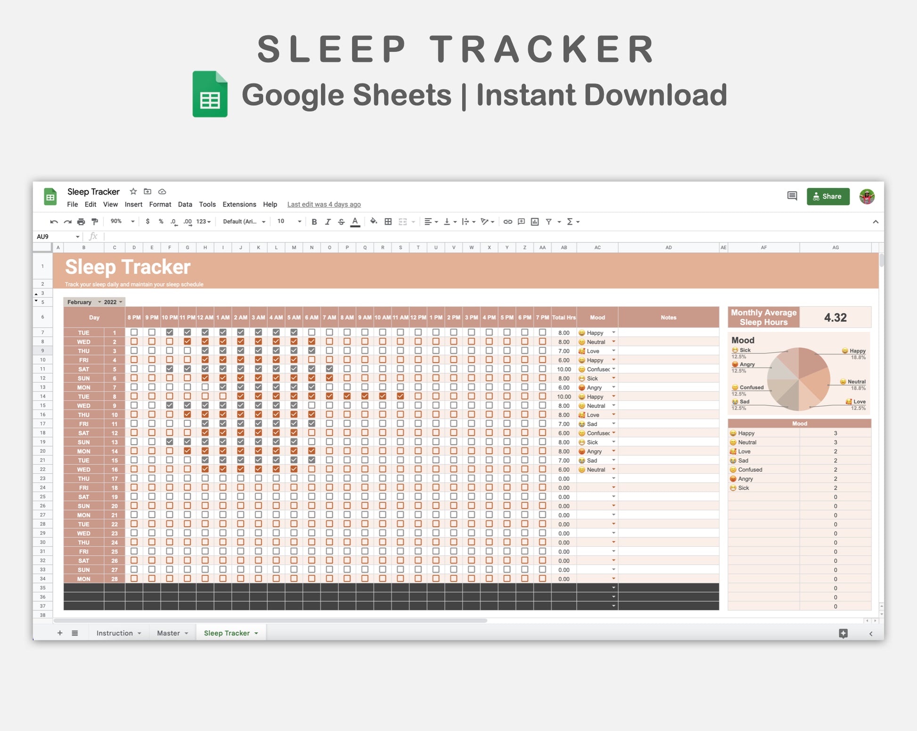Click the print icon
The width and height of the screenshot is (917, 731).
click(81, 222)
